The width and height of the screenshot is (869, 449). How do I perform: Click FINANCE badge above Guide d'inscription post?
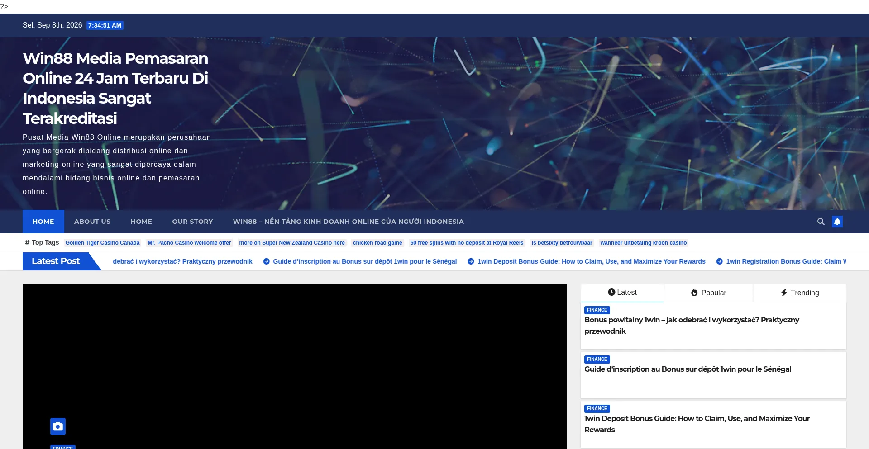(x=597, y=359)
